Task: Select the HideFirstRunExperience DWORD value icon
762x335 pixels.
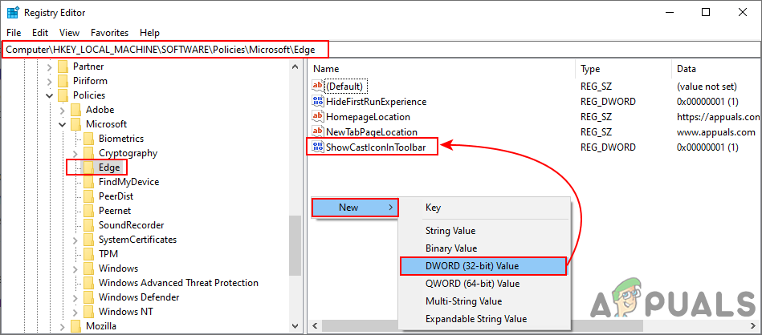Action: (x=317, y=102)
